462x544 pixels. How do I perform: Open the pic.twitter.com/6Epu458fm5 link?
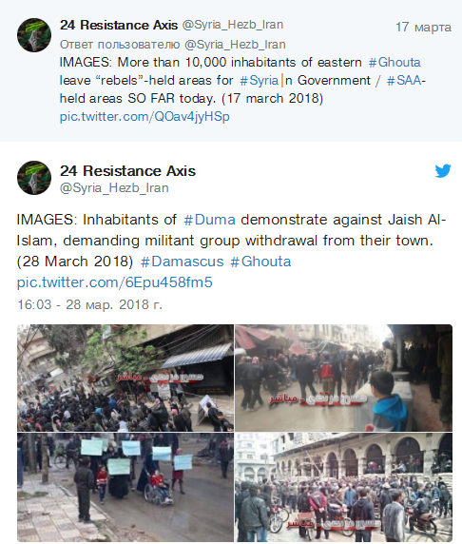114,282
